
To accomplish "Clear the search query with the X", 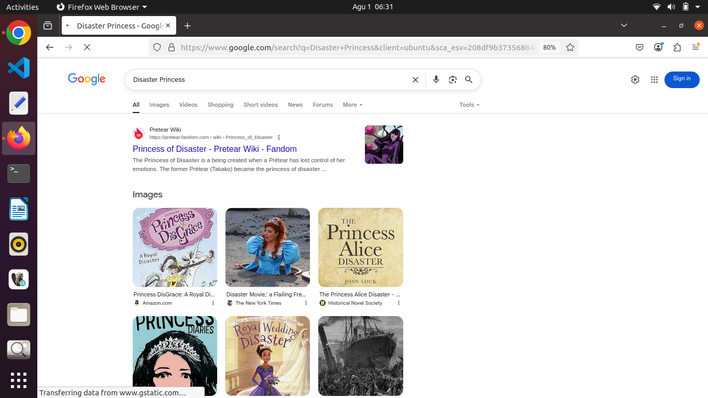I will click(x=415, y=80).
